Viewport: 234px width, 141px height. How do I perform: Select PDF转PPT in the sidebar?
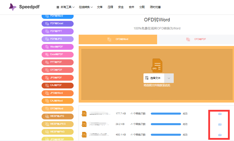pos(57,31)
